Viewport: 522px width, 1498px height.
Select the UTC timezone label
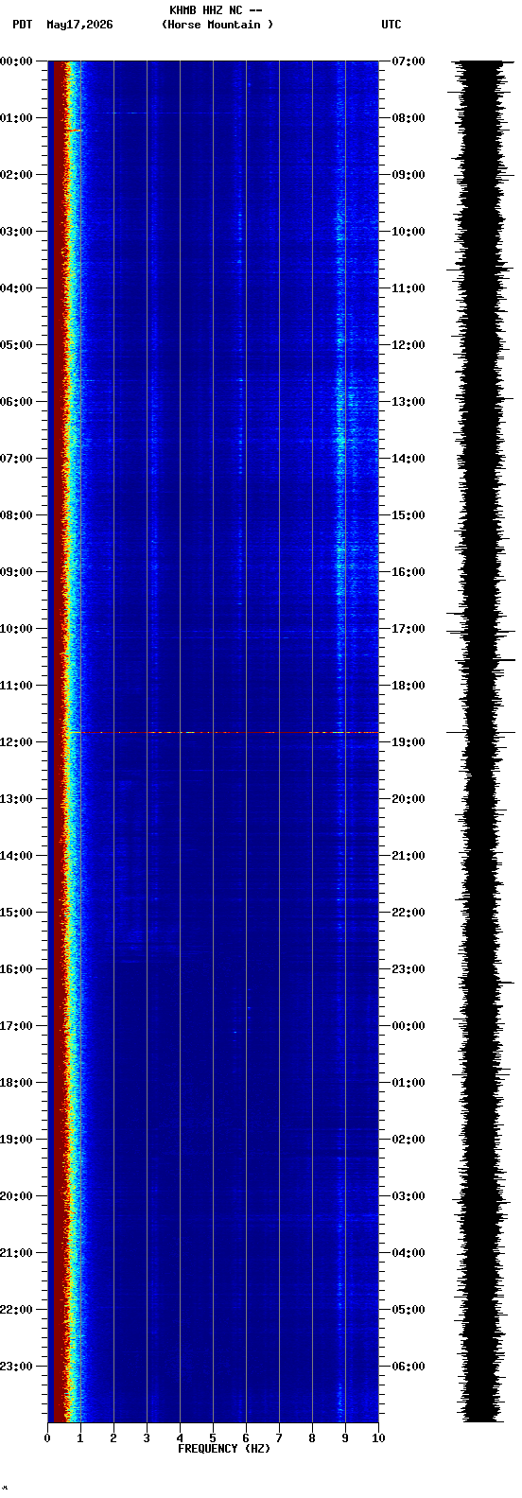(x=391, y=25)
